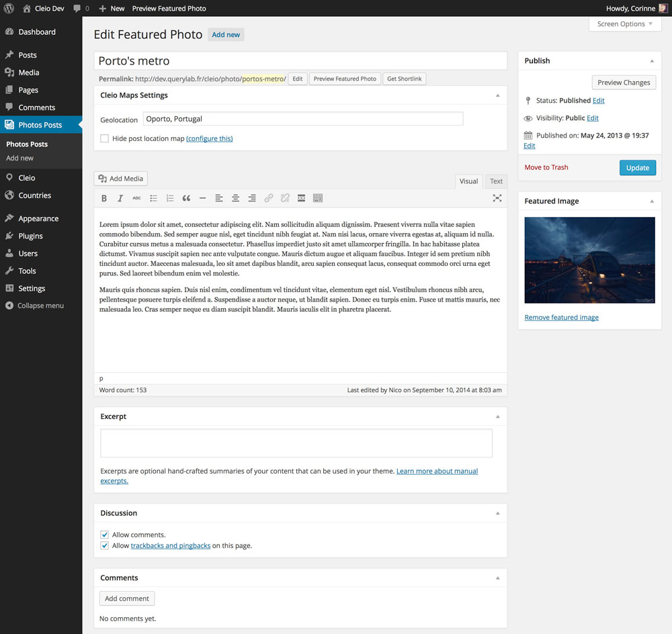This screenshot has height=634, width=672.
Task: Click the Countries globe icon
Action: pos(9,195)
